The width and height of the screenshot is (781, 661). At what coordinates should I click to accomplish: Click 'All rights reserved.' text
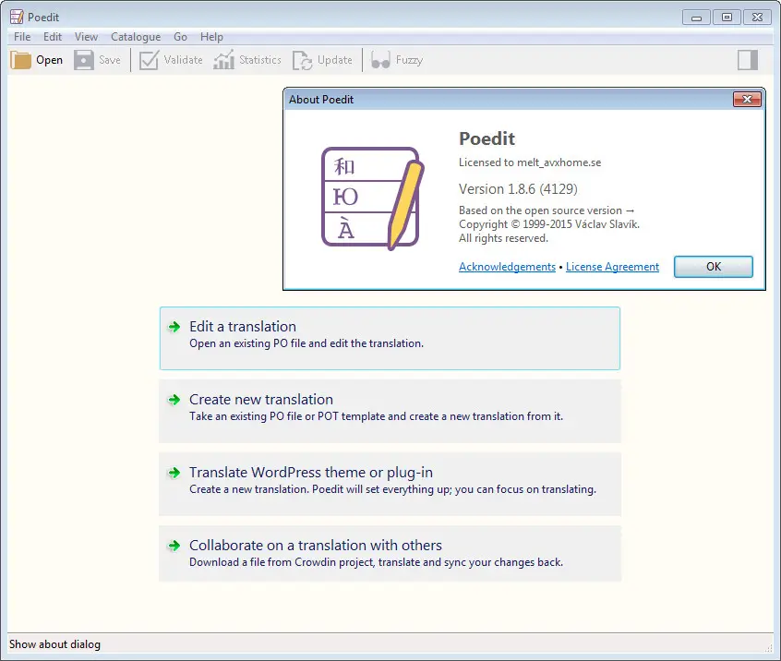coord(503,238)
